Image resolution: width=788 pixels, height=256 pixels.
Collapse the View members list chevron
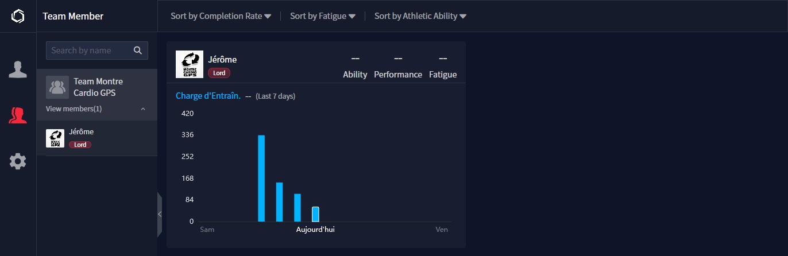(143, 109)
